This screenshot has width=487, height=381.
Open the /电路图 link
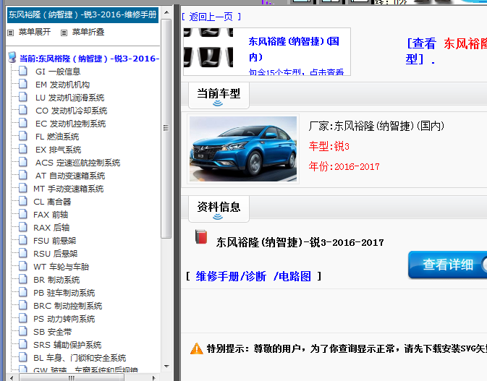pyautogui.click(x=292, y=276)
